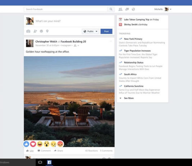Open post timestamp November 30 link
Viewport: 192px width, 166px height.
47,45
